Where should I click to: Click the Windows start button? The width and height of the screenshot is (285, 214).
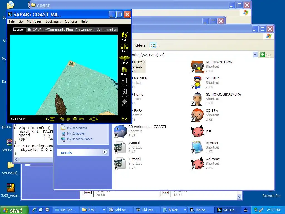(x=14, y=210)
